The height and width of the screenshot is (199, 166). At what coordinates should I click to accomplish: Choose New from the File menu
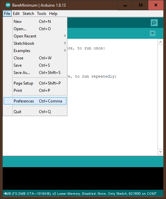[x=35, y=22]
